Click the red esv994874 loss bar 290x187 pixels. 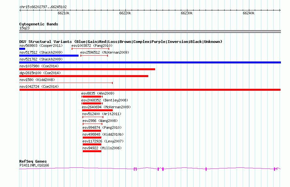coord(92,131)
